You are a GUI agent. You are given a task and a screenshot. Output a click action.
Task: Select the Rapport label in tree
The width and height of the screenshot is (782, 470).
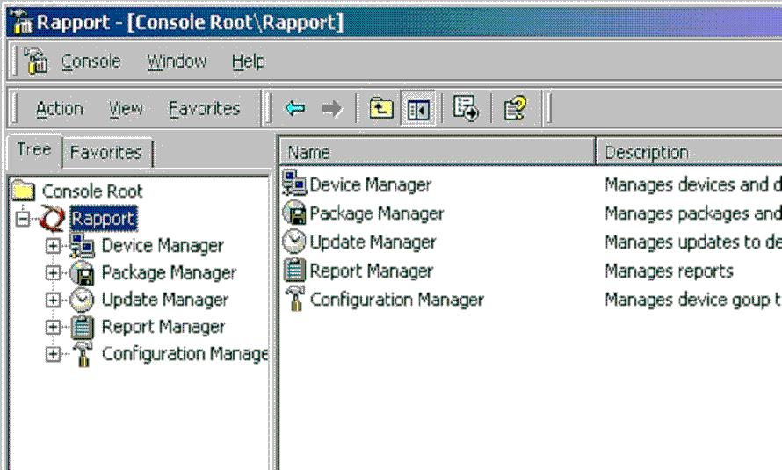(x=103, y=219)
